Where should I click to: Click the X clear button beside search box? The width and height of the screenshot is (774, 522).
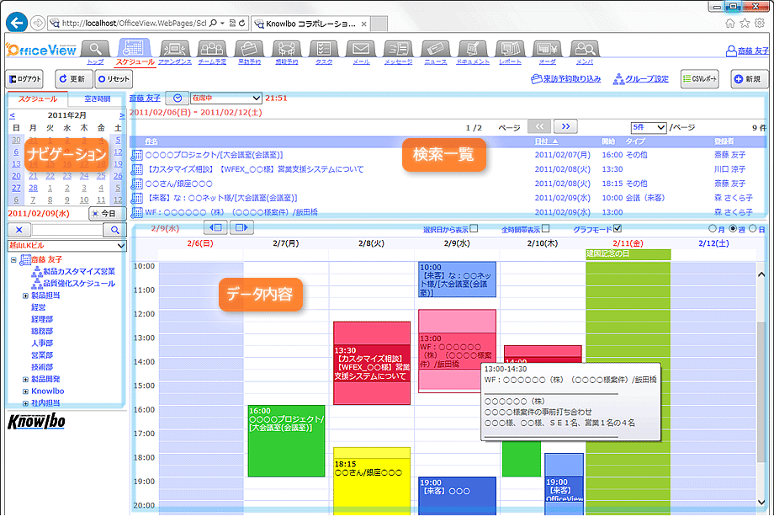pos(19,229)
